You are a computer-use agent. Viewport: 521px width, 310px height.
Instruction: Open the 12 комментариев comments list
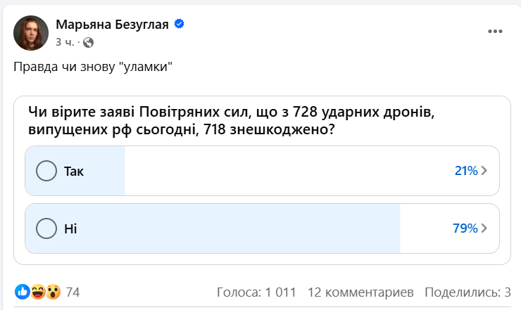point(360,292)
